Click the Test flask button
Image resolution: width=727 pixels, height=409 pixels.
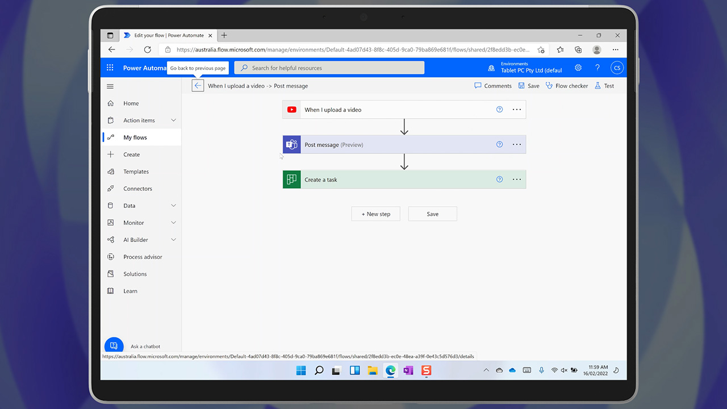coord(604,86)
